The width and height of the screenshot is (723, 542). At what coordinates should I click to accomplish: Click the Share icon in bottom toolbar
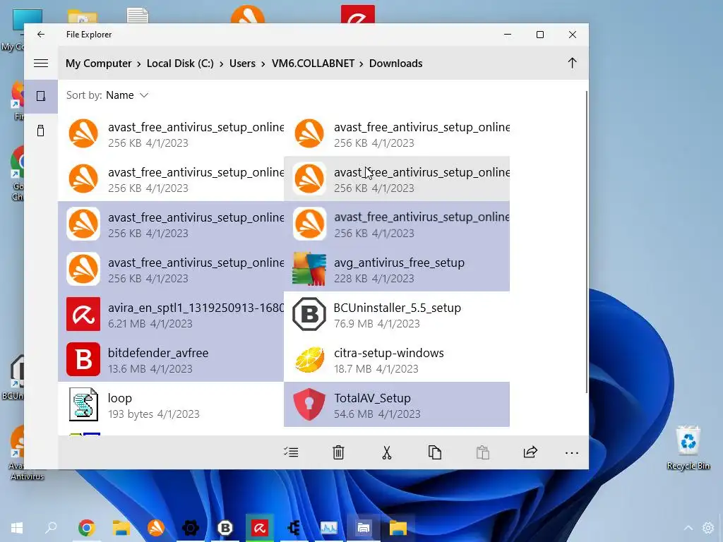[x=530, y=452]
